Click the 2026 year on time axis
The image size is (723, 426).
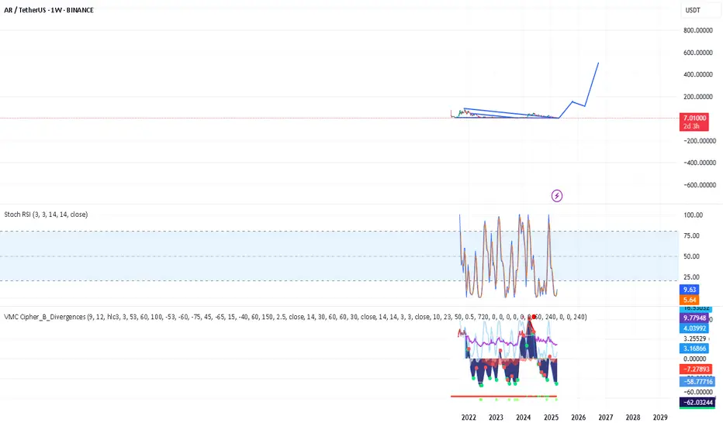tap(578, 417)
